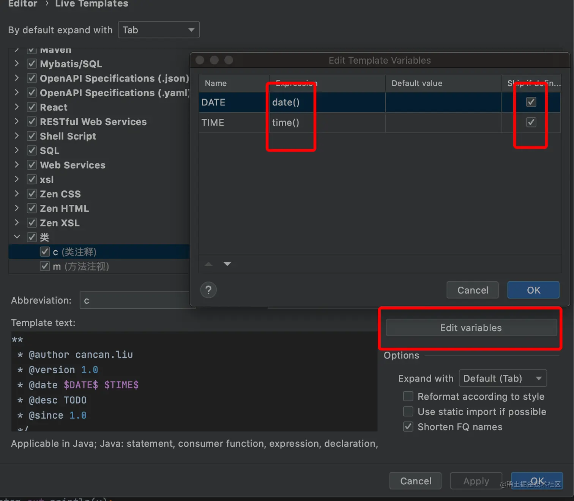Click the @desc TODO template line

(x=52, y=400)
